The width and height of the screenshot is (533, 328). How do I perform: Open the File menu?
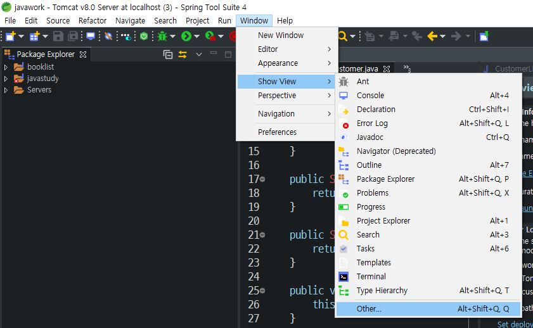click(x=10, y=21)
